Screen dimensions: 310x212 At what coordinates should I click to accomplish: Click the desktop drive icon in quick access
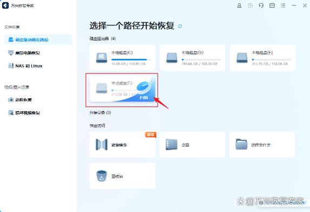click(172, 145)
